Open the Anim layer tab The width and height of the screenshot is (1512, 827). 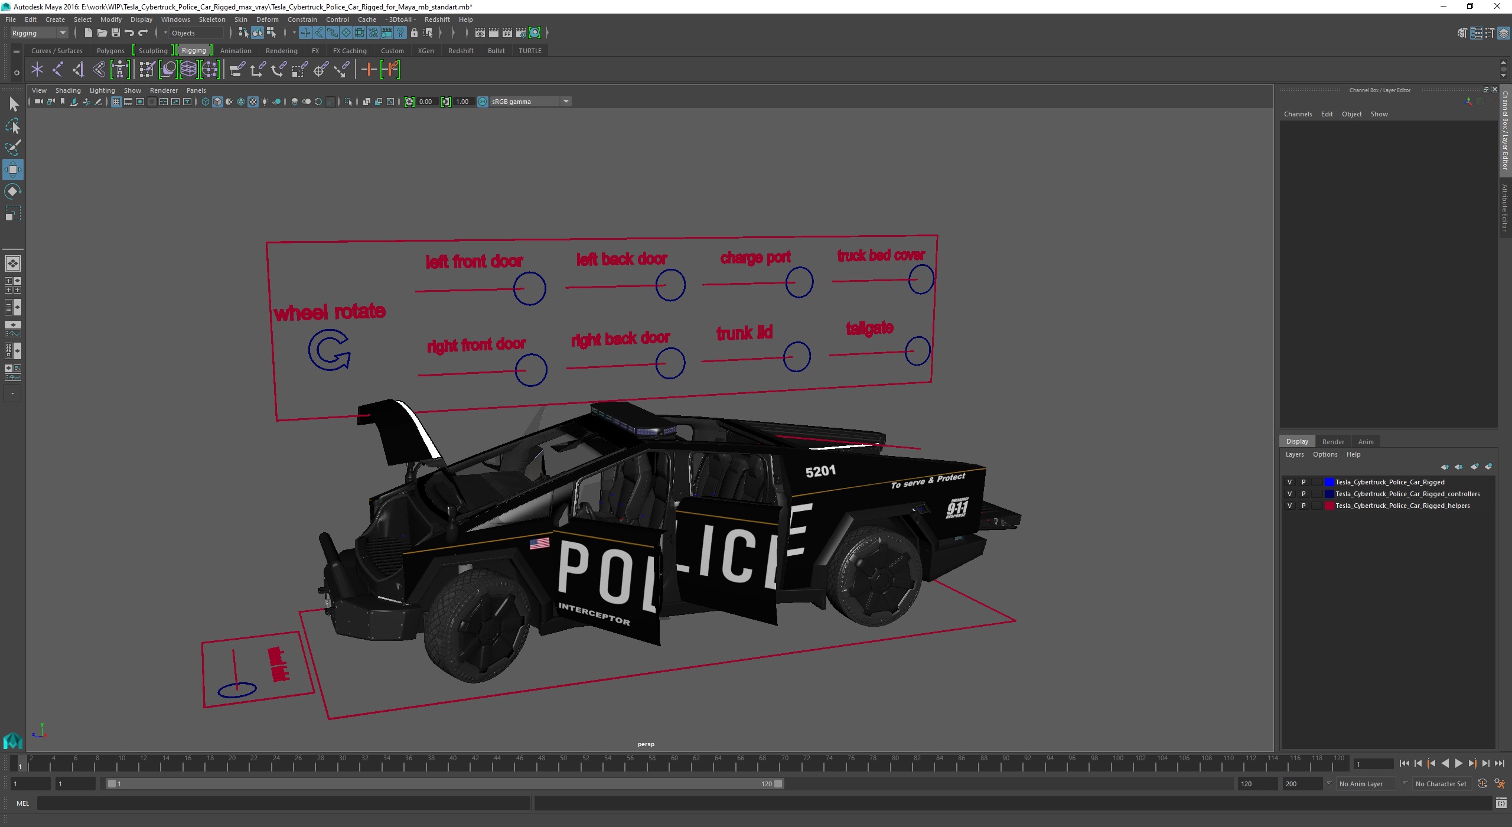tap(1366, 442)
